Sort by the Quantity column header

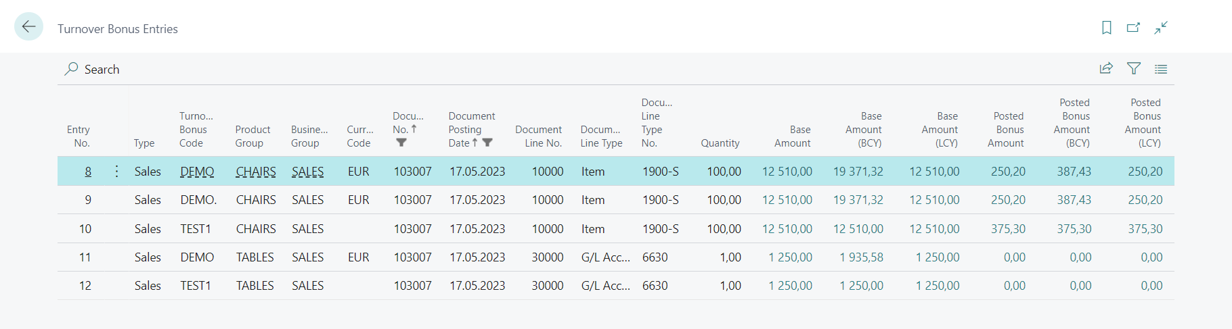point(720,143)
